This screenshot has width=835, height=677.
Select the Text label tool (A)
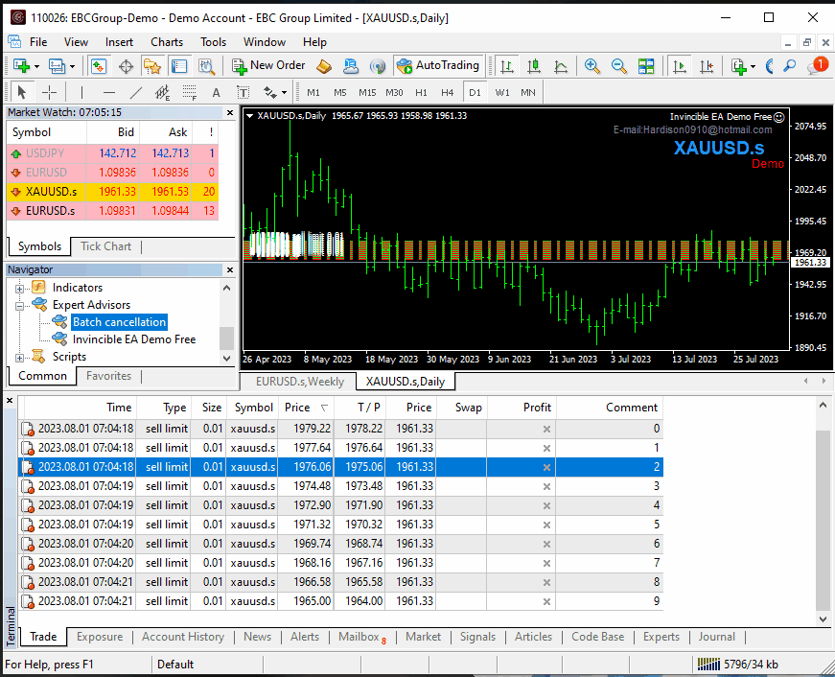[x=216, y=93]
